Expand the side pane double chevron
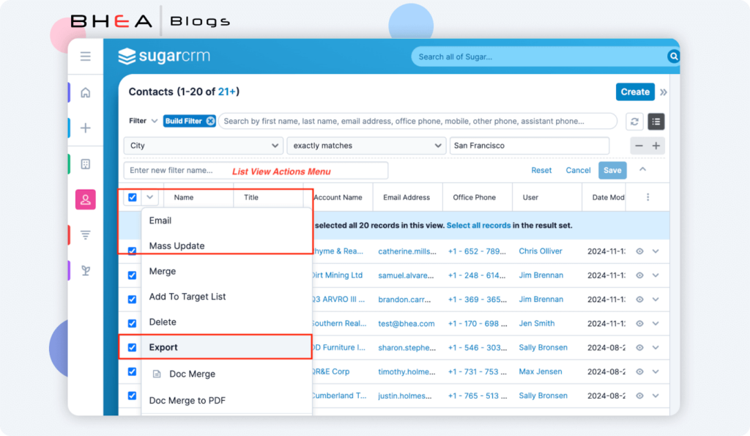Image resolution: width=750 pixels, height=436 pixels. tap(664, 92)
